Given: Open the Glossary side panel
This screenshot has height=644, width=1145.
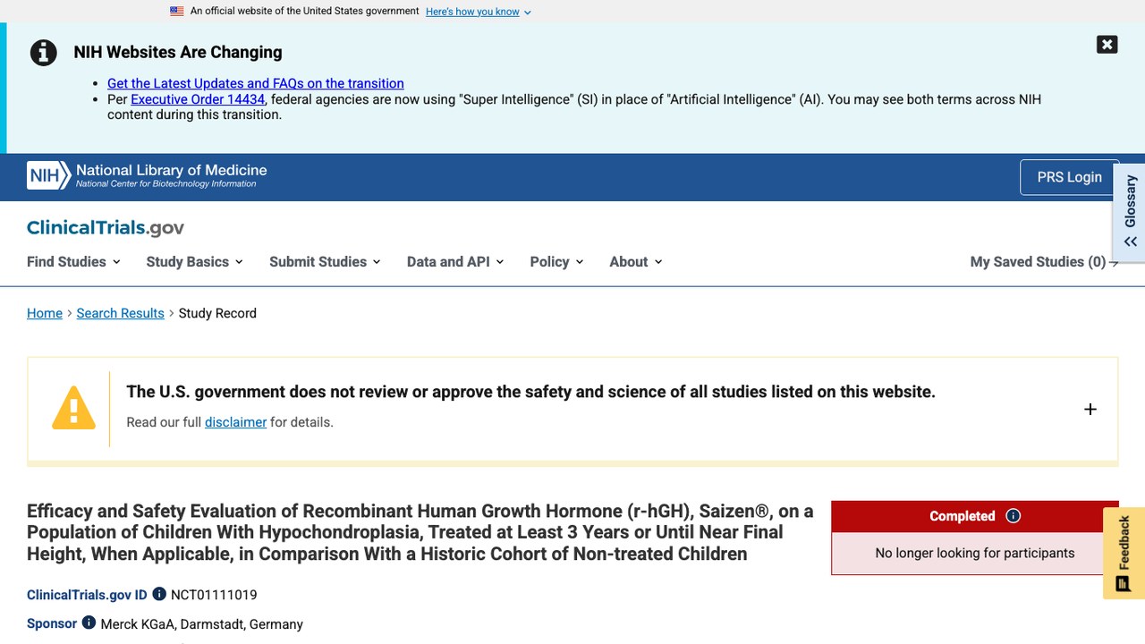Looking at the screenshot, I should [1130, 212].
